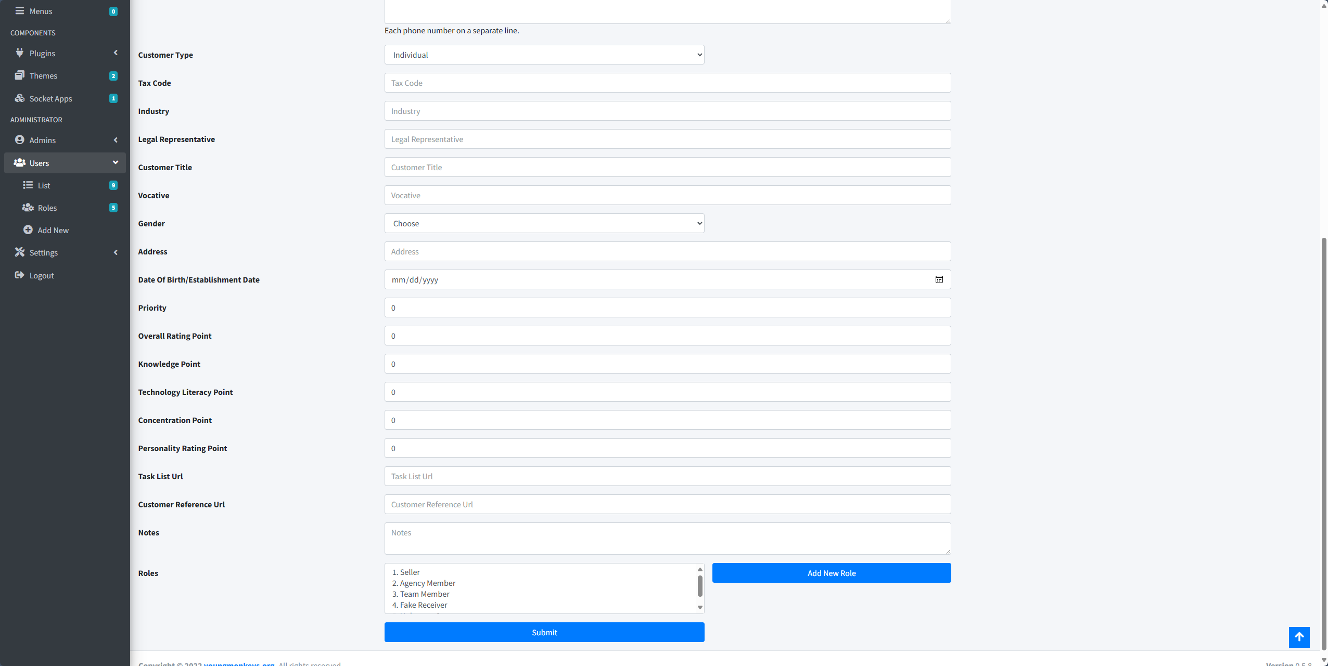
Task: Click the Settings tools icon
Action: (20, 252)
